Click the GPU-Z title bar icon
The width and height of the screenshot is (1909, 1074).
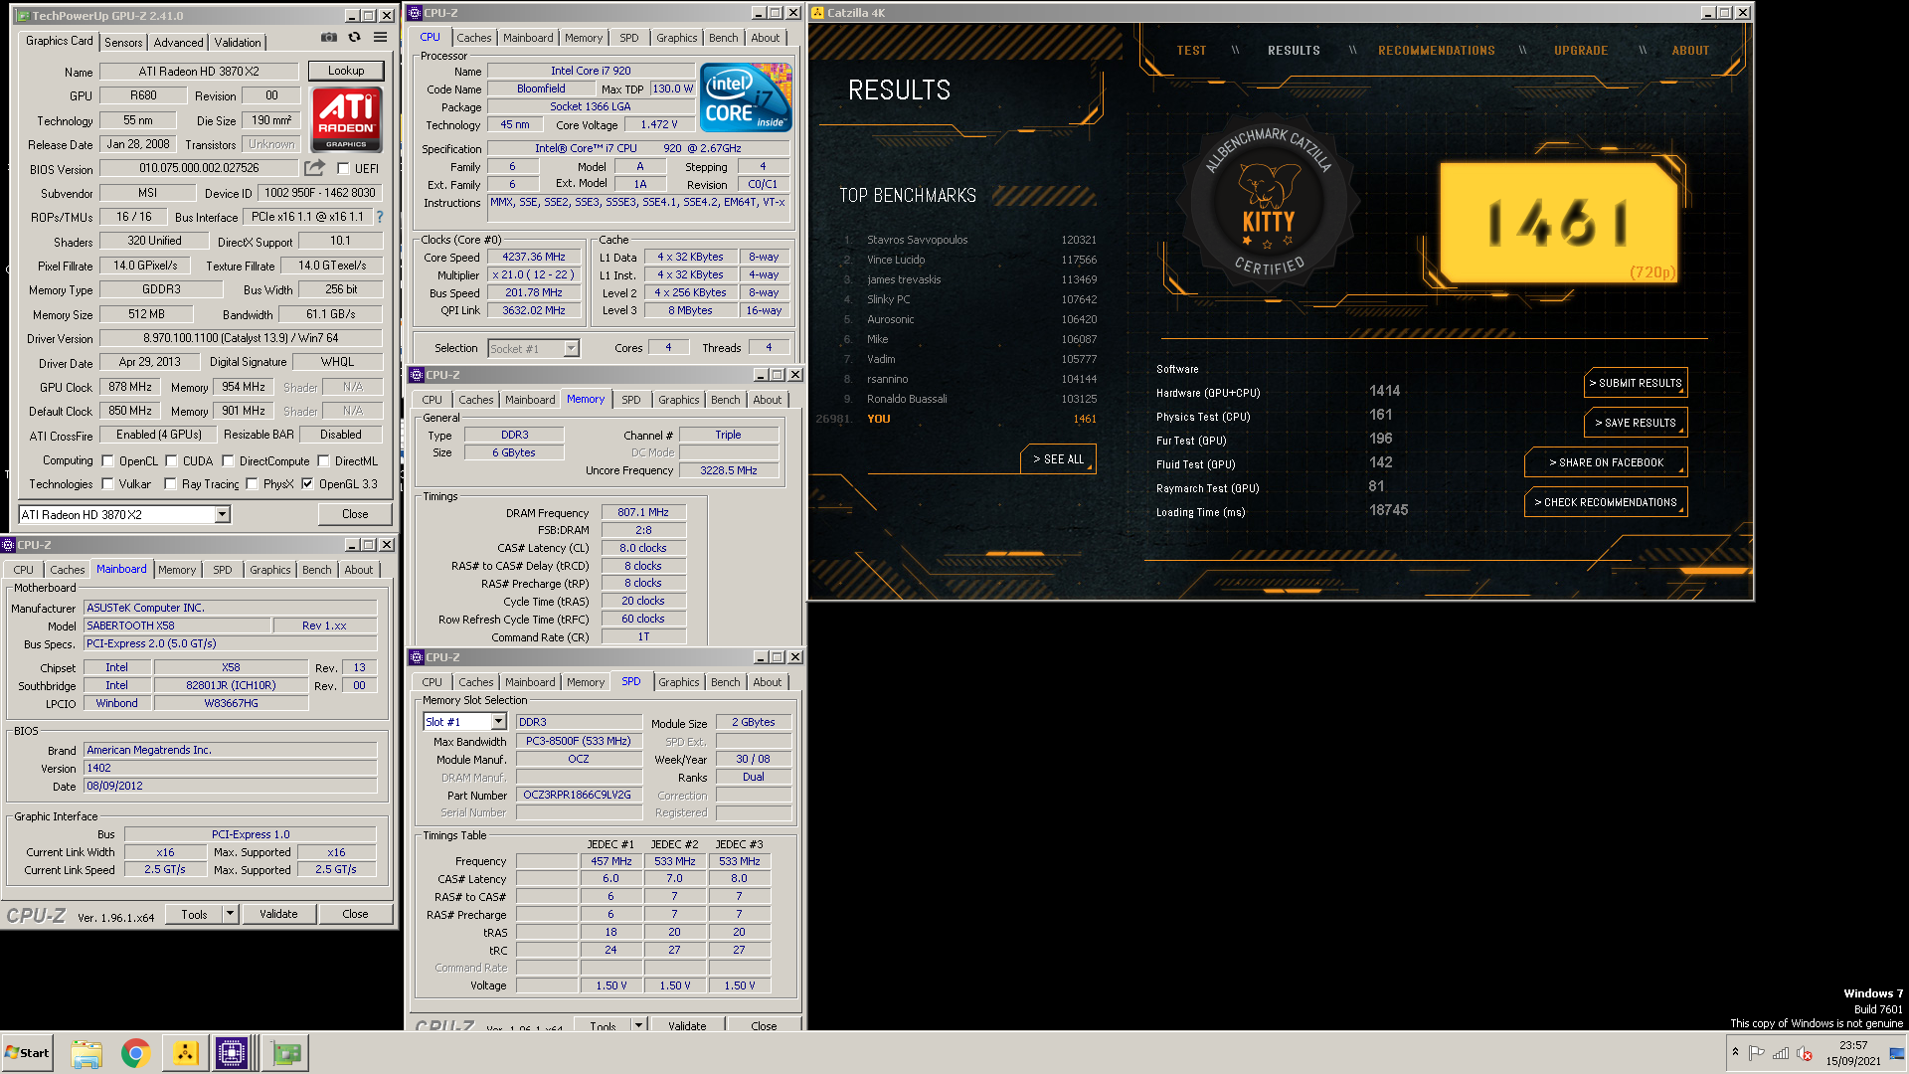tap(23, 16)
